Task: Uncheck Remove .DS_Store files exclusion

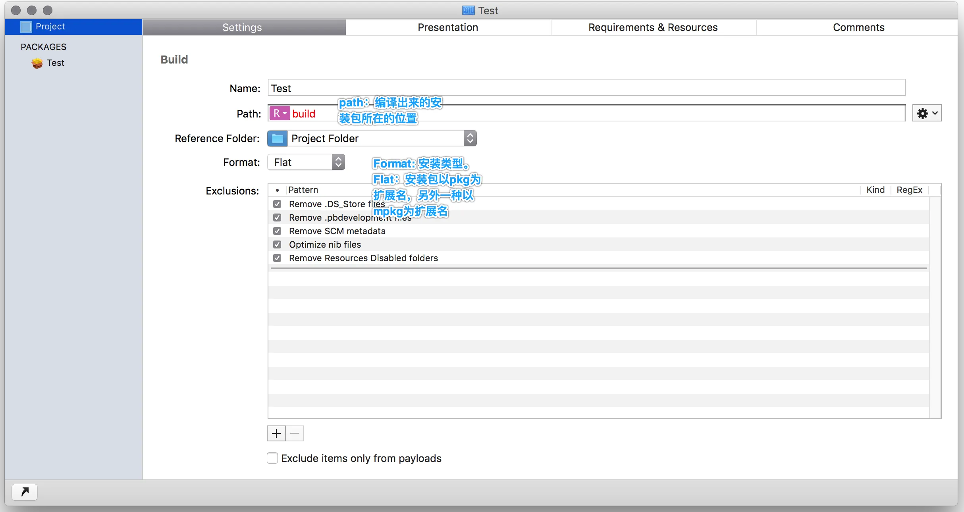Action: click(277, 204)
